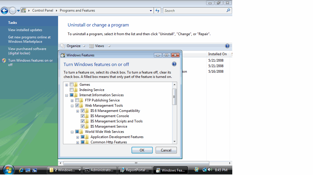Switch to Windows Features taskbar button

(170, 170)
